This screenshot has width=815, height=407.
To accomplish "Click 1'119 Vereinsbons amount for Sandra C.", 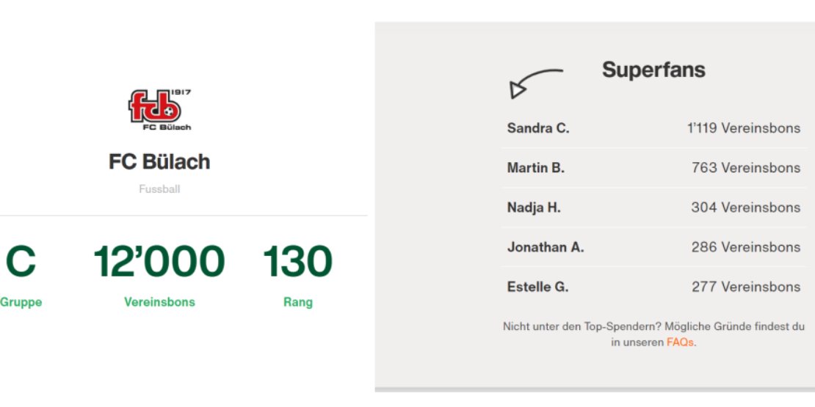I will coord(744,128).
